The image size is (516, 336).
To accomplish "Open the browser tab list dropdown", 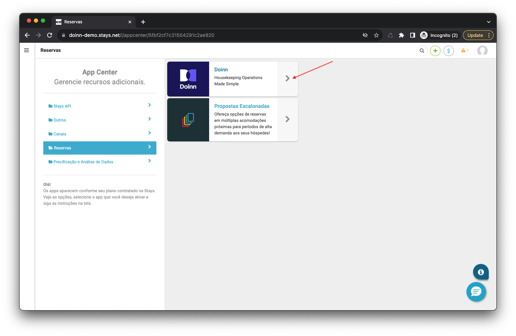I will (488, 22).
